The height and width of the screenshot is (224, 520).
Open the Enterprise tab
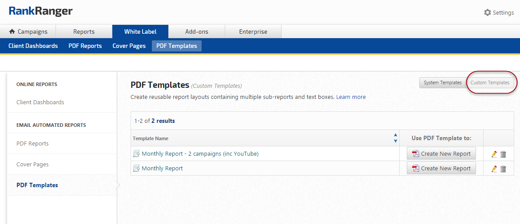click(253, 31)
